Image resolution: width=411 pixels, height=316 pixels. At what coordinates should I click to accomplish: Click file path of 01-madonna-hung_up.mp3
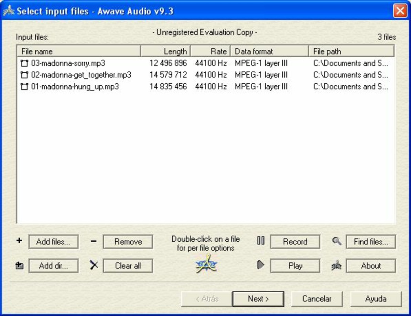[350, 87]
